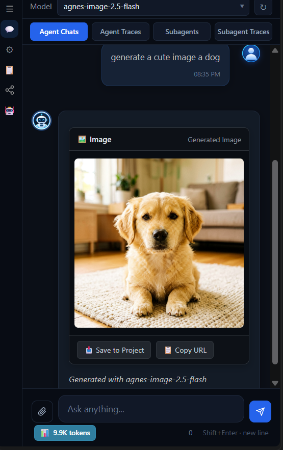Open the Subagents tab
This screenshot has width=283, height=450.
pyautogui.click(x=182, y=32)
